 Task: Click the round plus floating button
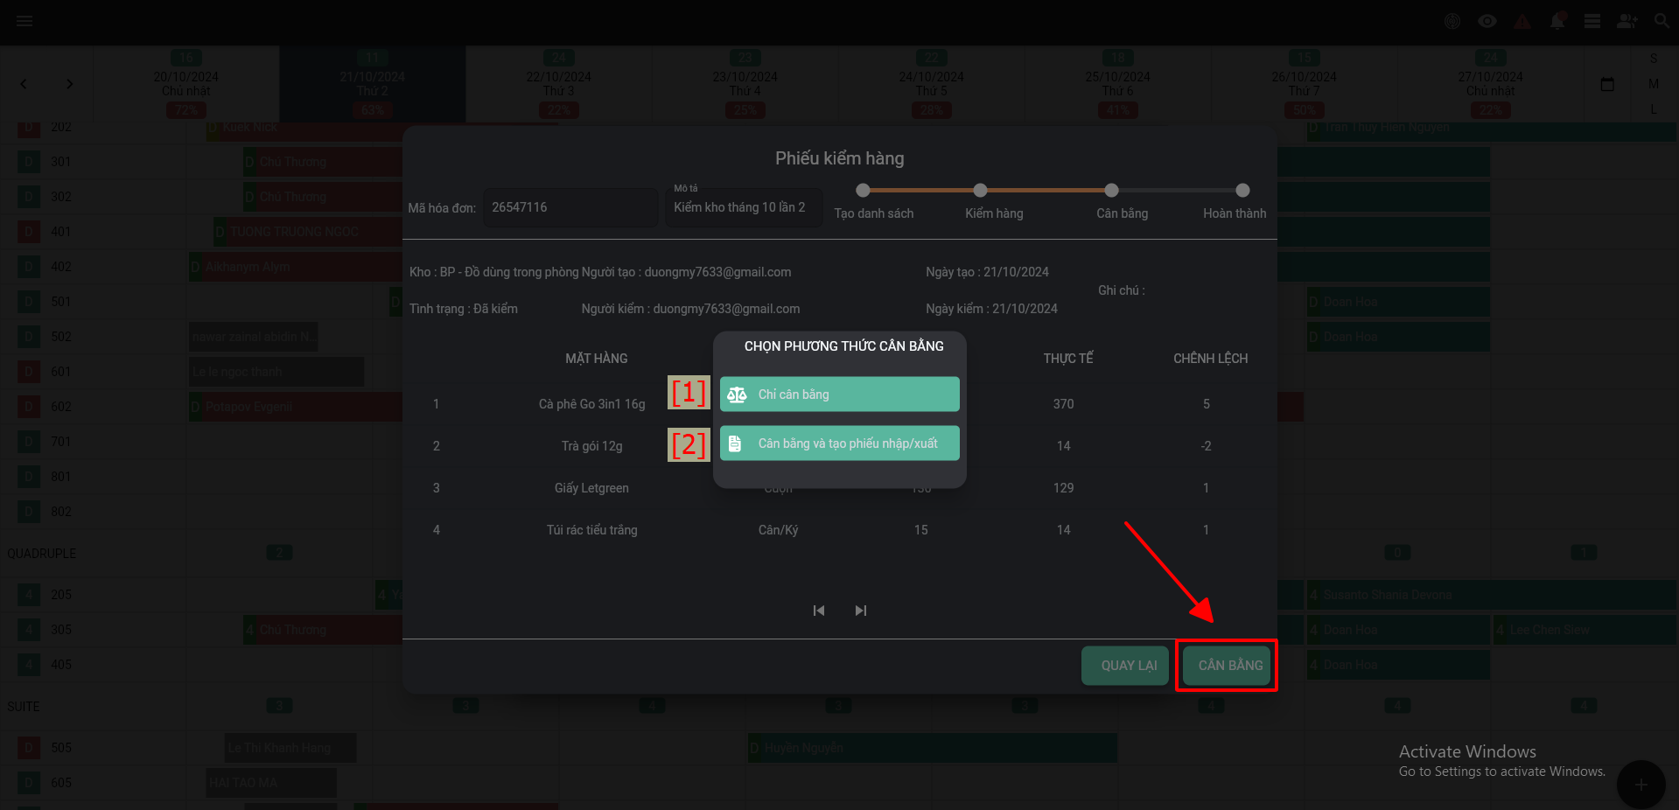click(1641, 785)
